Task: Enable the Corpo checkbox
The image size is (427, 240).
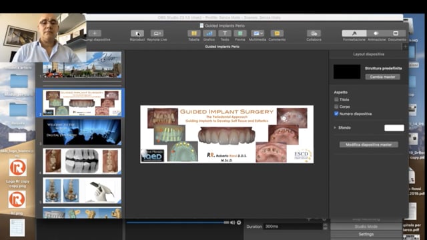Action: tap(336, 107)
